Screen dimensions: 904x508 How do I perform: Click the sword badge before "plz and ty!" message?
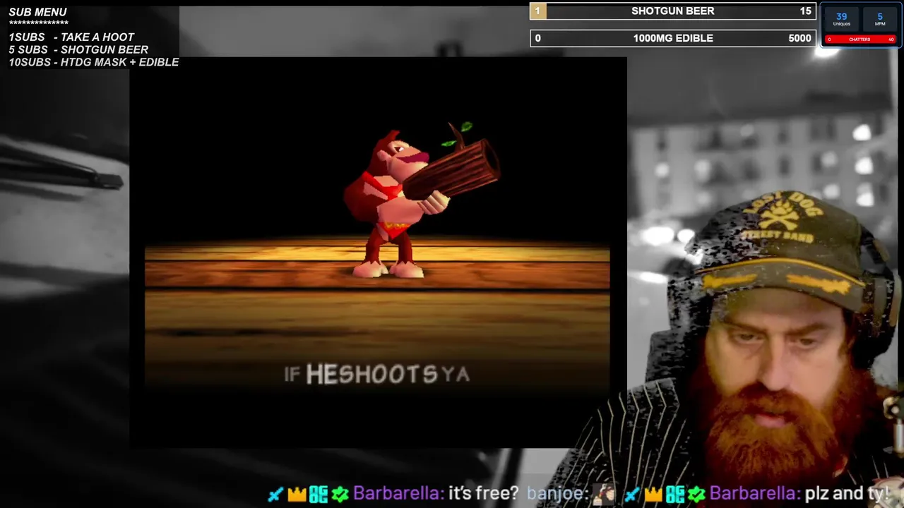point(633,494)
